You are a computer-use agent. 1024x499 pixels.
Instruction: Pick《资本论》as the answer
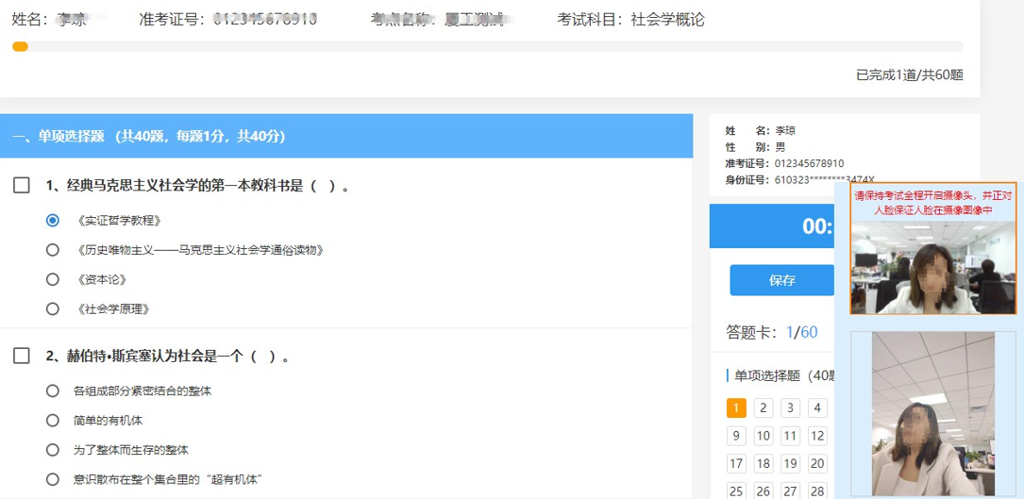(53, 279)
